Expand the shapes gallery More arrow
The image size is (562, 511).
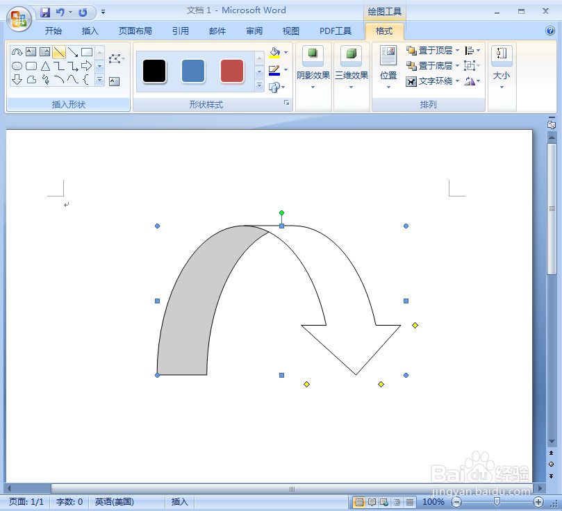[99, 80]
